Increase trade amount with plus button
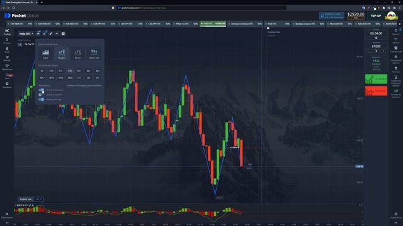The image size is (403, 226). 383,51
